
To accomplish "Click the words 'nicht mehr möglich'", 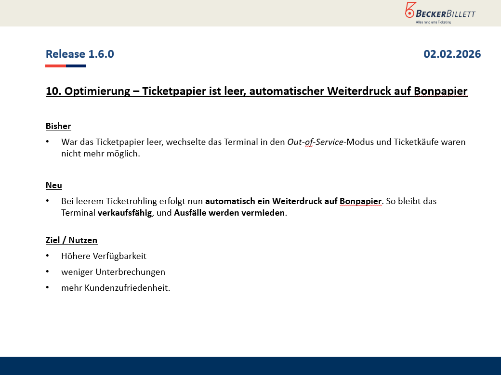I will [100, 154].
